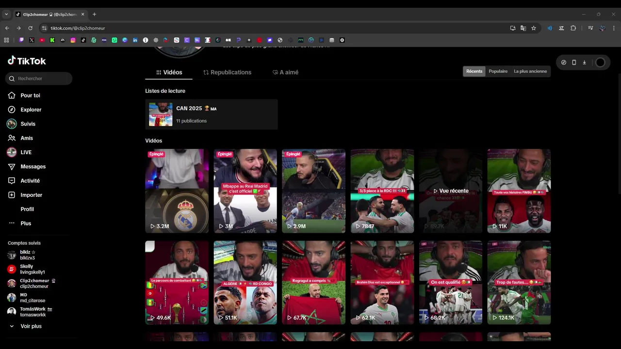Close the Clip2chomeur tab
Screen dimensions: 621x349
[83, 15]
